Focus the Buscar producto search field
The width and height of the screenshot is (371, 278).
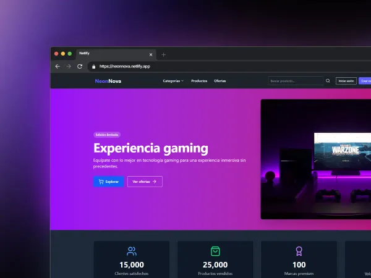pos(296,81)
